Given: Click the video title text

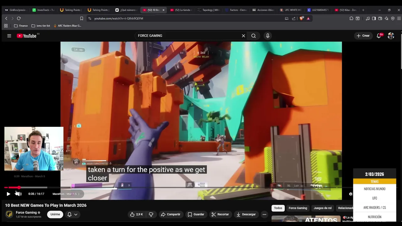Looking at the screenshot, I should tap(46, 205).
